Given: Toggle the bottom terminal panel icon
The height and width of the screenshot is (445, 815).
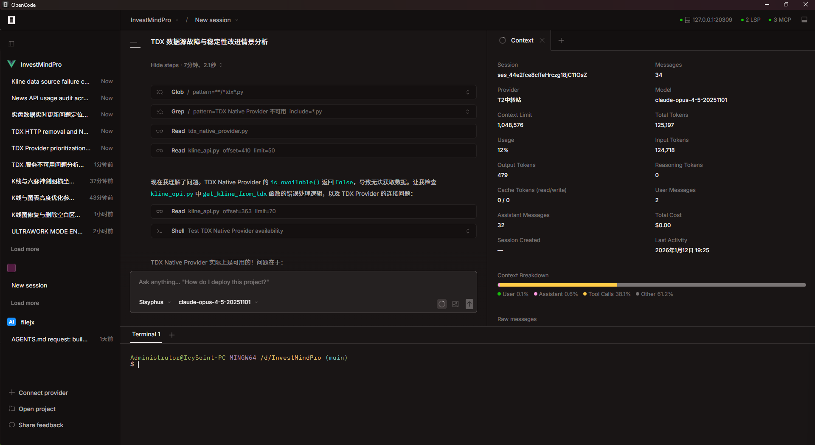Looking at the screenshot, I should [x=804, y=20].
